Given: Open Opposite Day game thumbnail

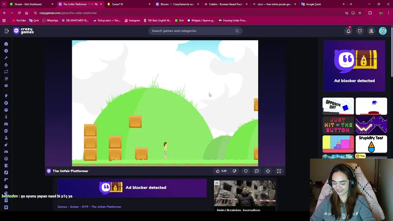Looking at the screenshot, I should pyautogui.click(x=338, y=106).
